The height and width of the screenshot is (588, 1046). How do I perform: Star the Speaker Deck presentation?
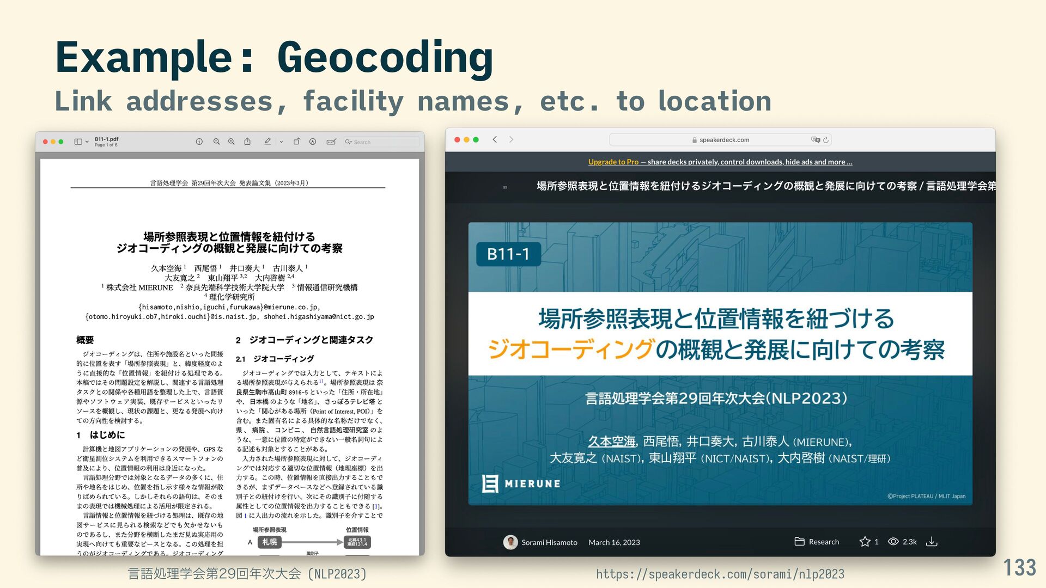coord(865,542)
